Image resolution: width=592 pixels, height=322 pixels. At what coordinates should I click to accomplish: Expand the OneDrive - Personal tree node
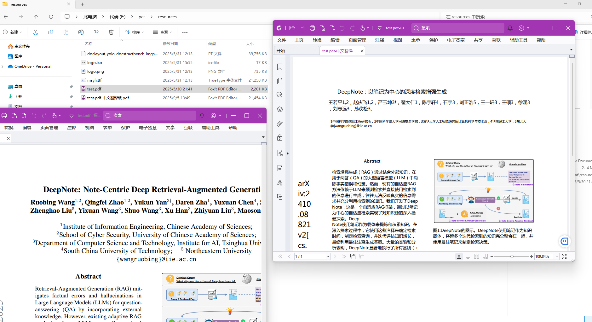point(3,66)
